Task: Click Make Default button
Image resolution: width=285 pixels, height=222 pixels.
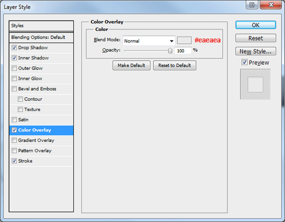Action: (132, 65)
